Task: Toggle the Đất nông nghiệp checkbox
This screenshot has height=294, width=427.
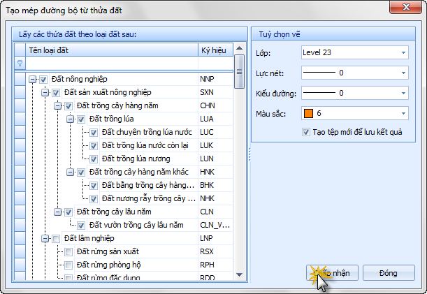Action: pyautogui.click(x=44, y=80)
